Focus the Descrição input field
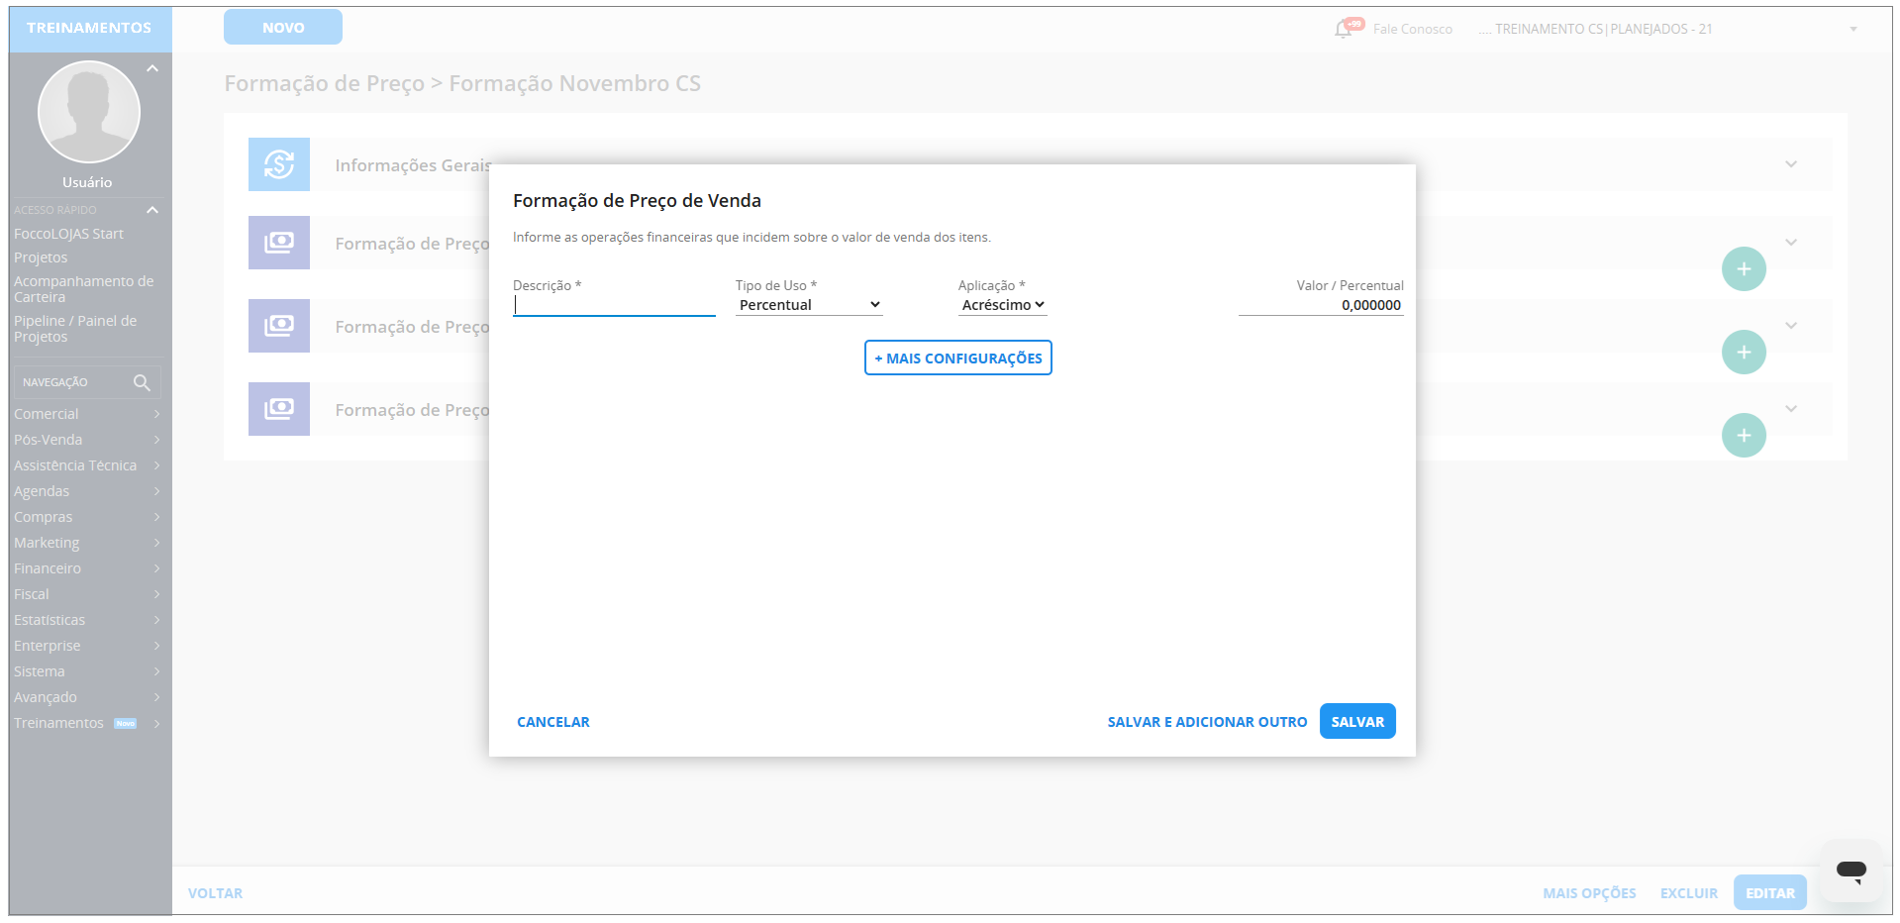Viewport: 1900px width, 923px height. (614, 305)
